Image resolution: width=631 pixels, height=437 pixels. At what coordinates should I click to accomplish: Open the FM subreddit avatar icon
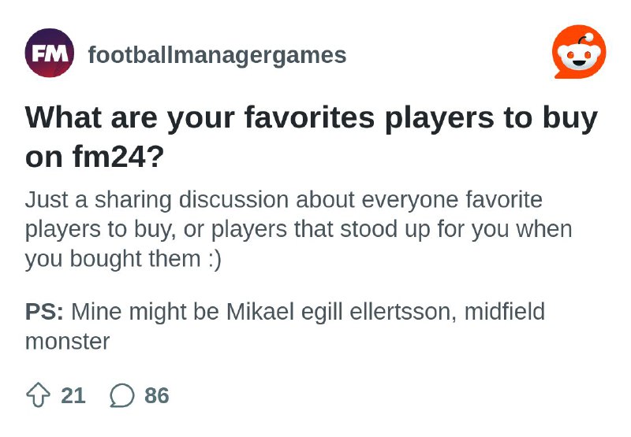pyautogui.click(x=50, y=53)
